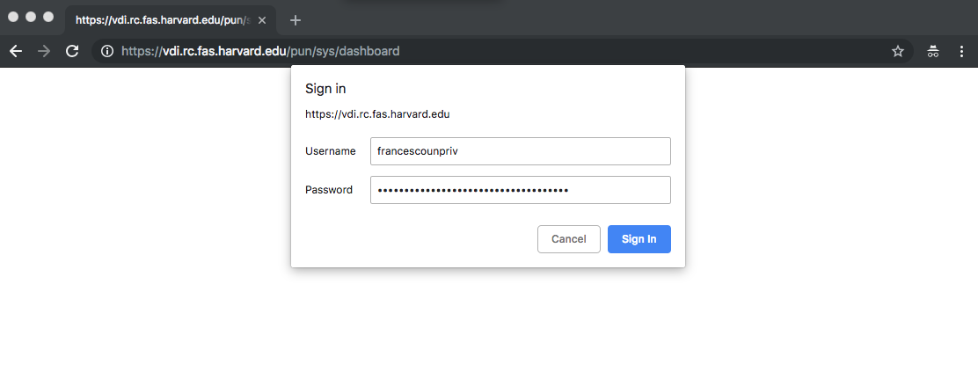Click into the Password field

click(520, 190)
